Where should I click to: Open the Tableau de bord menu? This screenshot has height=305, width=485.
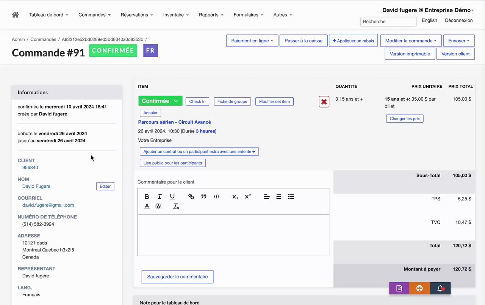48,15
